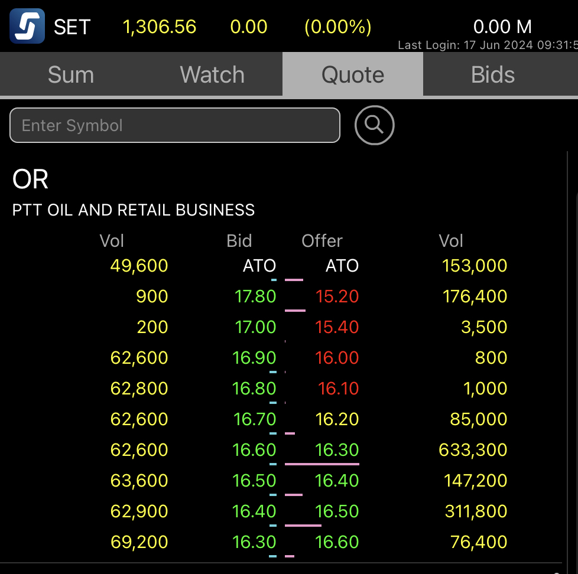Click the OR stock symbol heading
This screenshot has width=578, height=574.
(30, 180)
